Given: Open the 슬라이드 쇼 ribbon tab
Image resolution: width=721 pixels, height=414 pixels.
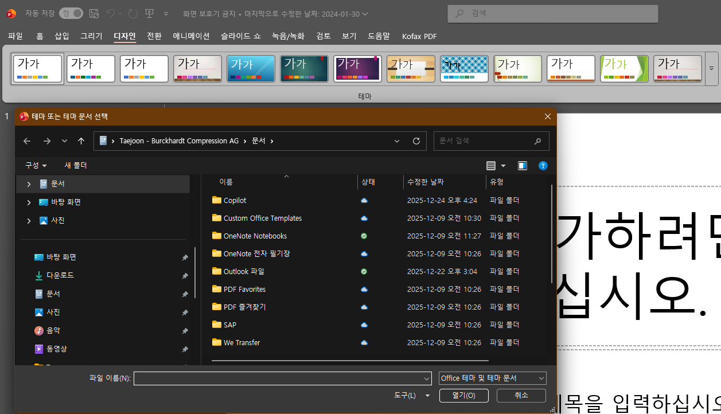Looking at the screenshot, I should point(240,36).
